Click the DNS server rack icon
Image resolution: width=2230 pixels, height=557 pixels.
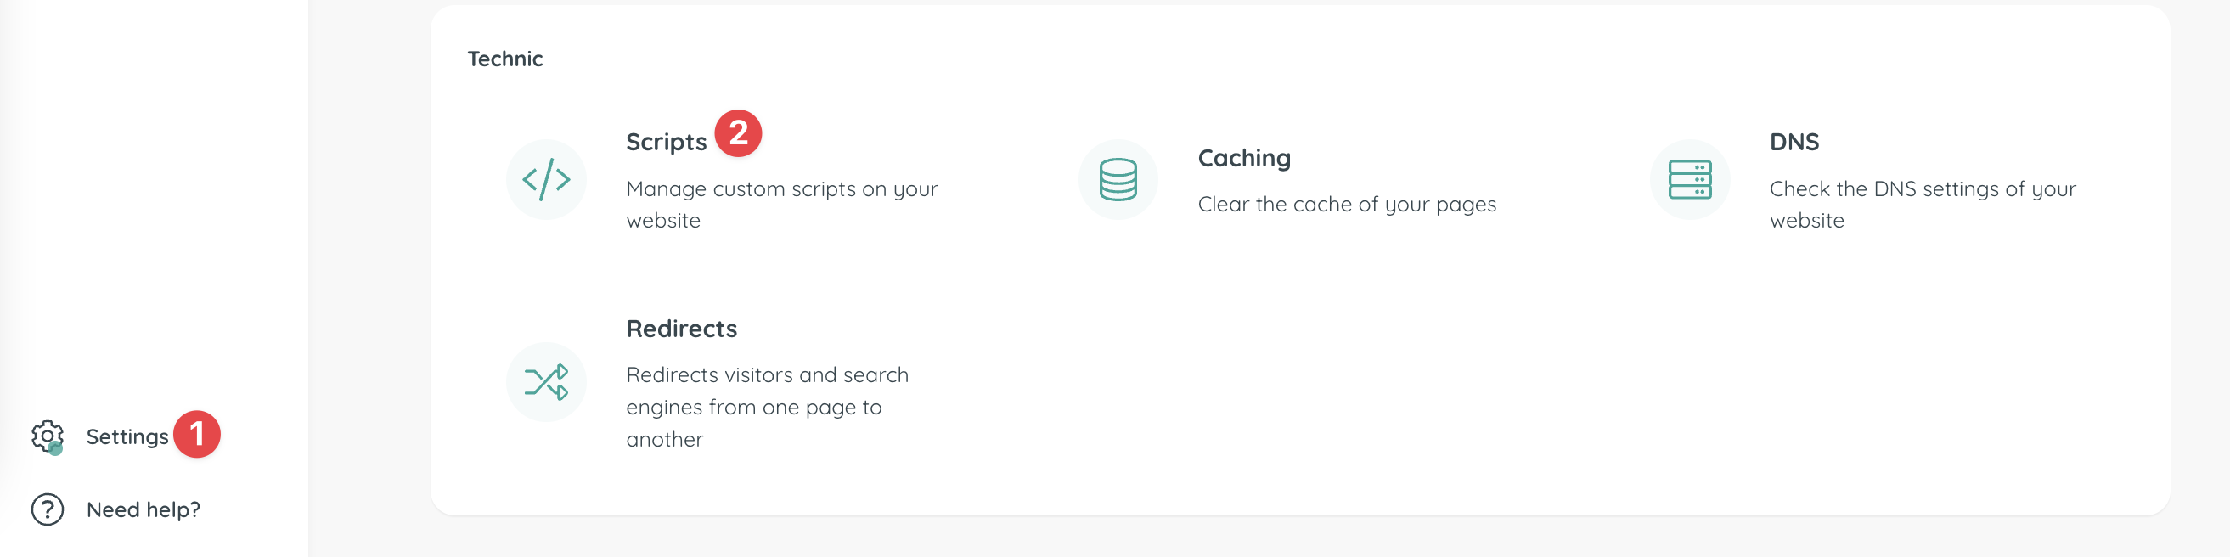point(1689,180)
